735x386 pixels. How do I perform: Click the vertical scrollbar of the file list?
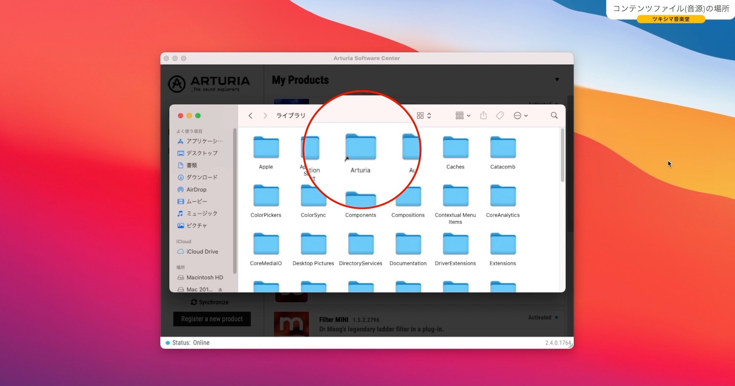point(562,155)
